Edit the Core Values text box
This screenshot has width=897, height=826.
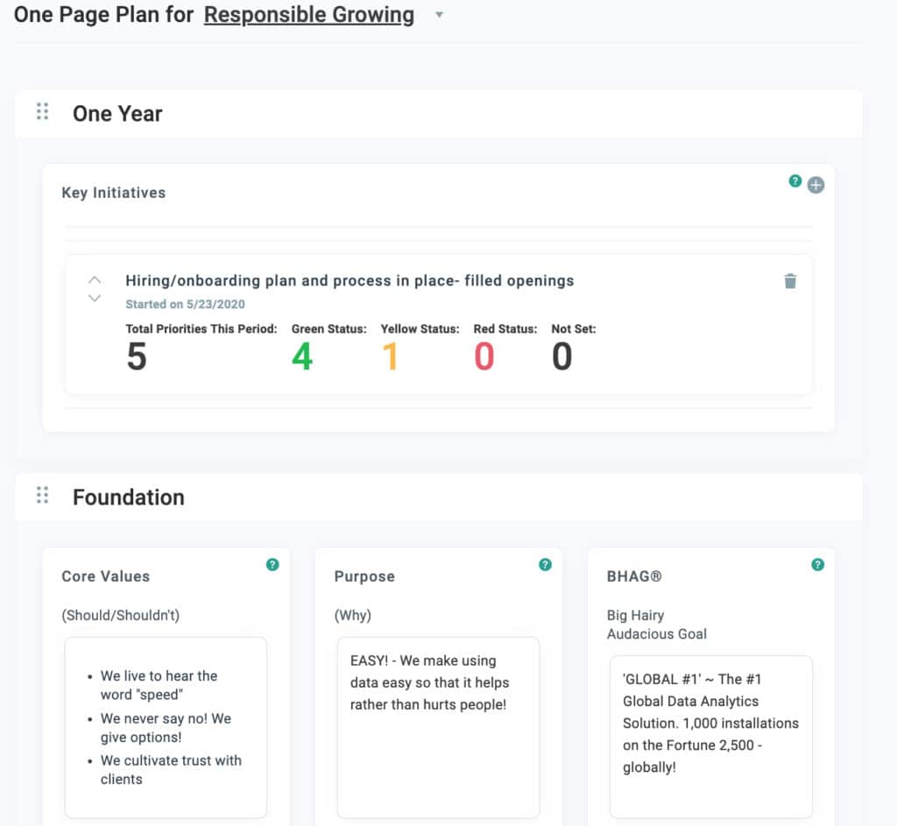166,727
